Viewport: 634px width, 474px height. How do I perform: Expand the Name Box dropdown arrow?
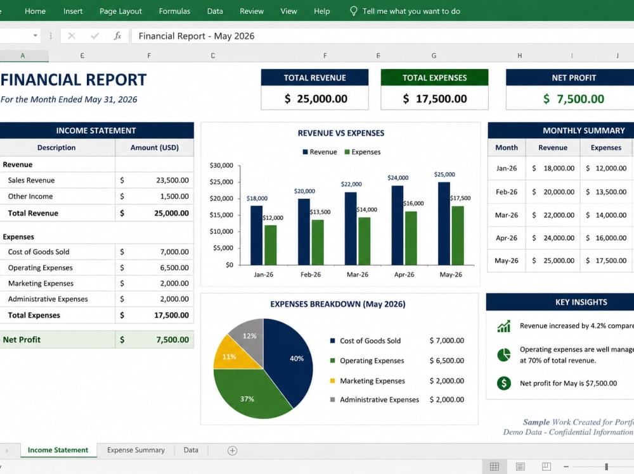pos(36,35)
